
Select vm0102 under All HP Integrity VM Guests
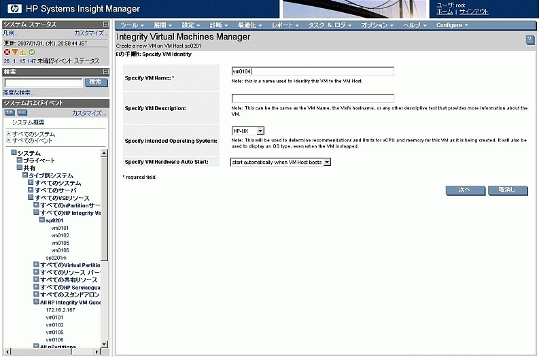54,324
